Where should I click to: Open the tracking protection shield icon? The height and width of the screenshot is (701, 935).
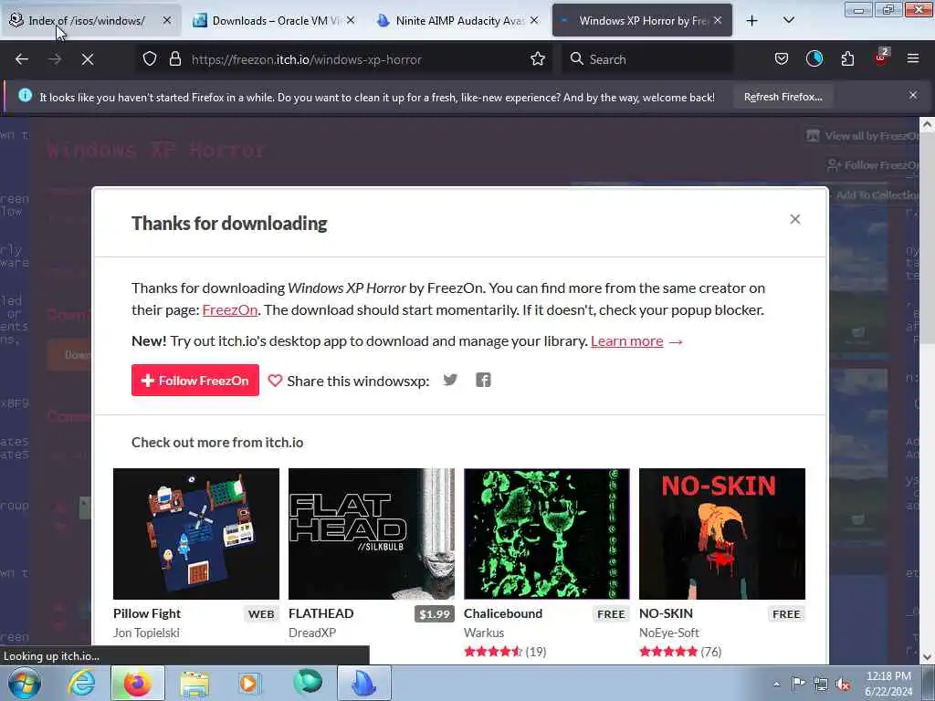pyautogui.click(x=150, y=59)
